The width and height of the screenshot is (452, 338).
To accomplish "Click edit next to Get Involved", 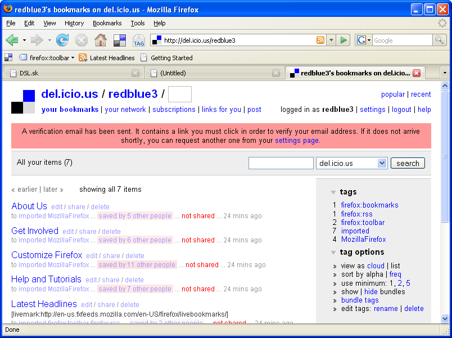I will (x=68, y=232).
